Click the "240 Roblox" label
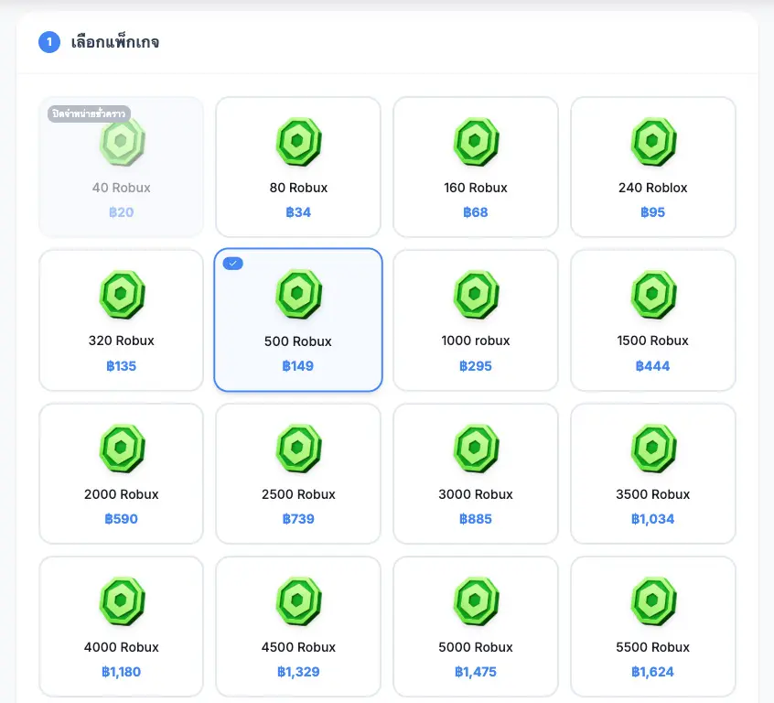774x703 pixels. click(x=653, y=188)
